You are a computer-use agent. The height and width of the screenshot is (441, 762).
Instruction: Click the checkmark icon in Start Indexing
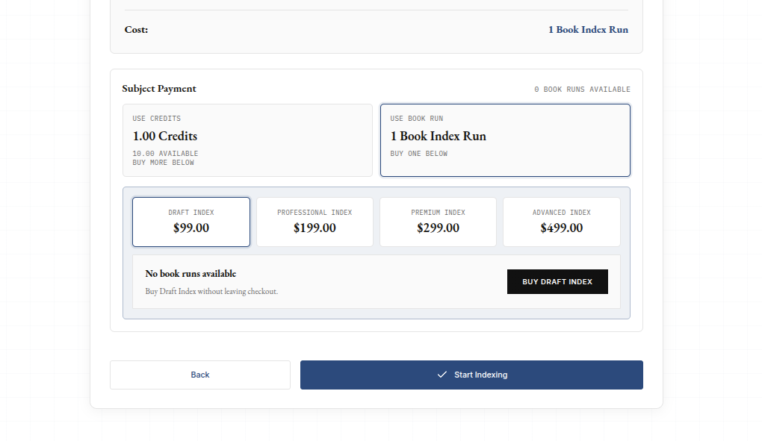click(442, 375)
